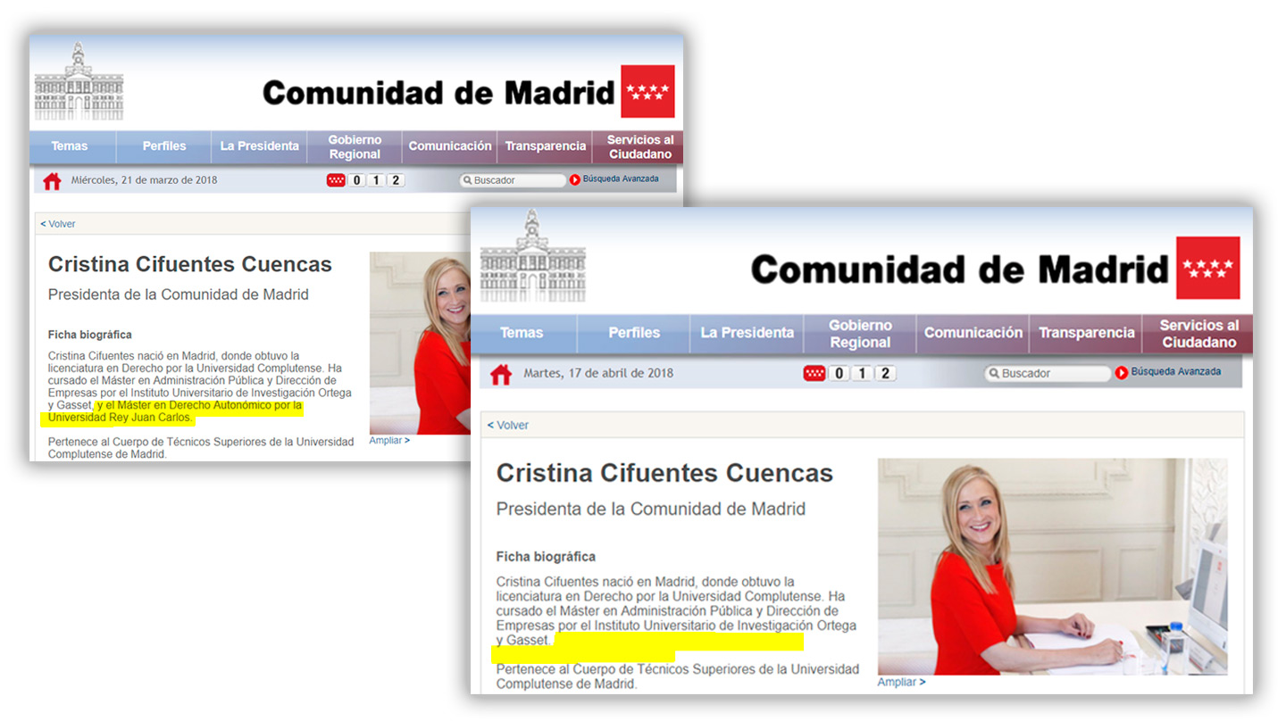
Task: Click the 'Ficha biográfica' label in the March 21 page
Action: click(90, 335)
